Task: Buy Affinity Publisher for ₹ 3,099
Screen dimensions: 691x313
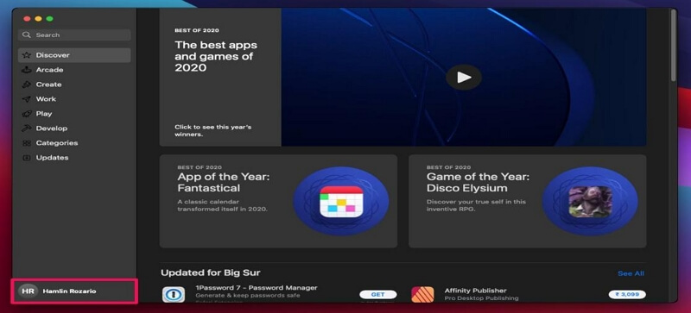Action: click(x=627, y=295)
